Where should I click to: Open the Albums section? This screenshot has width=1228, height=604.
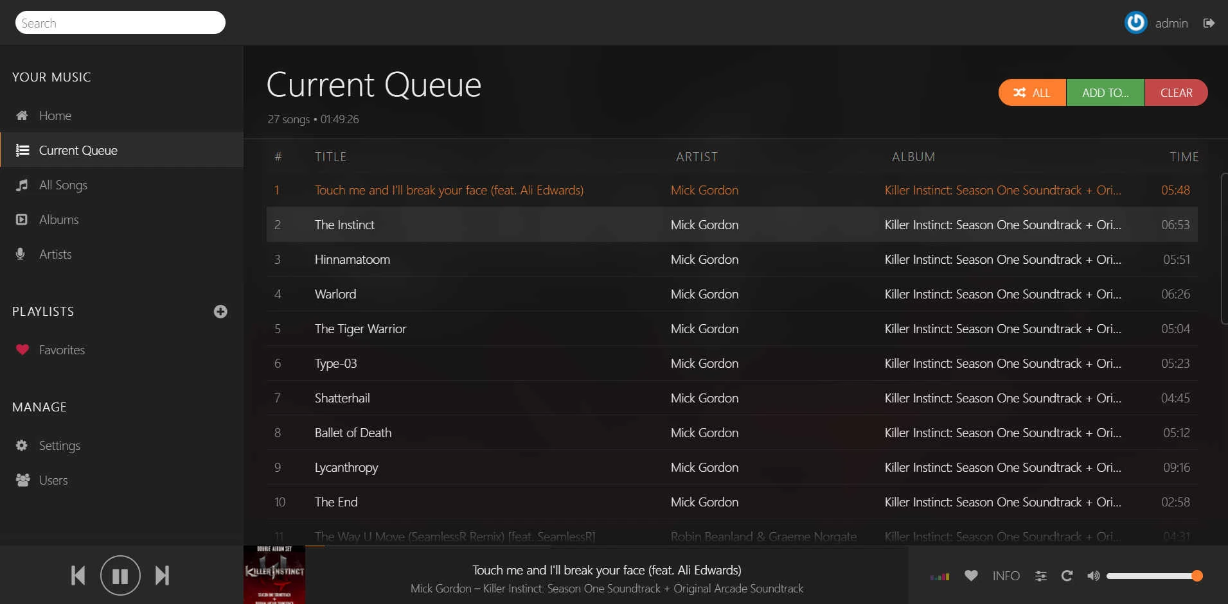(x=58, y=220)
